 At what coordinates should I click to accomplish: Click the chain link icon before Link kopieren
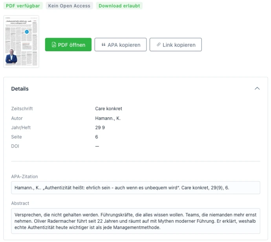(x=159, y=45)
